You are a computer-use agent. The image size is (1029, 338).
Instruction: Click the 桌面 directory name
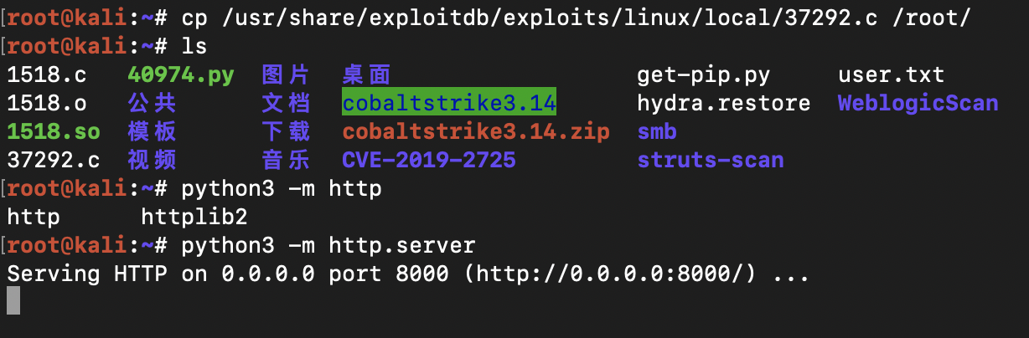pyautogui.click(x=366, y=75)
